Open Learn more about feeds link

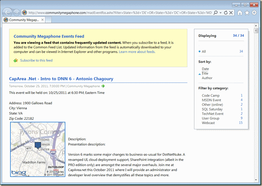click(137, 52)
